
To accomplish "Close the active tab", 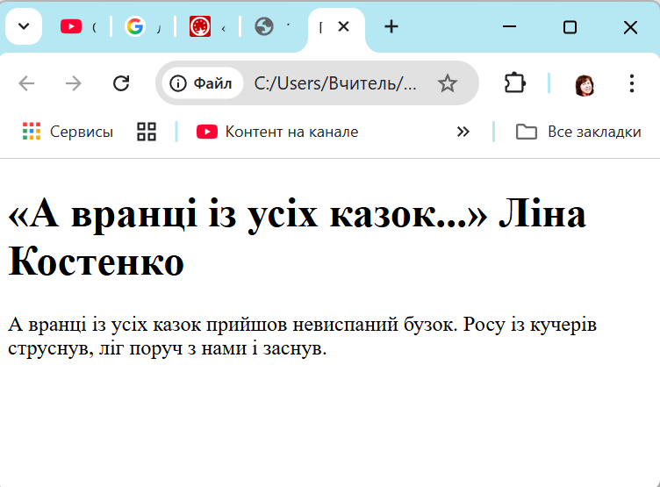I will click(344, 27).
